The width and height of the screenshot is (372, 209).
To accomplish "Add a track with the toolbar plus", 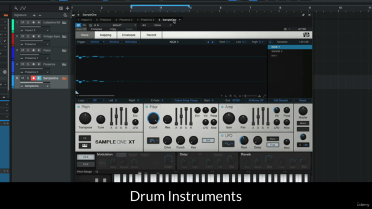I will pos(67,8).
